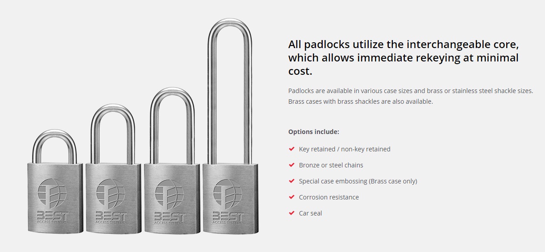
Task: Click the BEST logo on the third padlock from left
Action: click(x=169, y=194)
